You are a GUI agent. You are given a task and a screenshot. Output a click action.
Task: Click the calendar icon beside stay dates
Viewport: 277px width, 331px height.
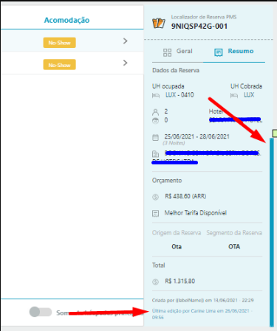coord(155,137)
